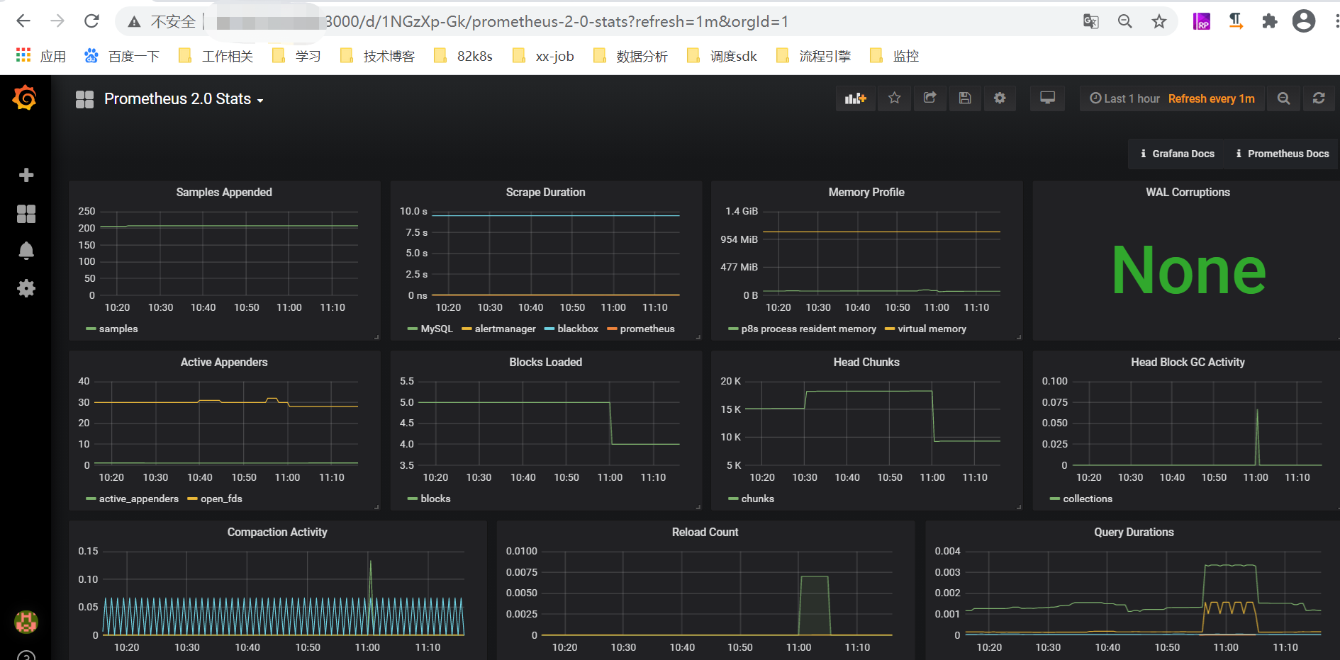Image resolution: width=1340 pixels, height=660 pixels.
Task: Click the refresh dashboard icon
Action: [1319, 98]
